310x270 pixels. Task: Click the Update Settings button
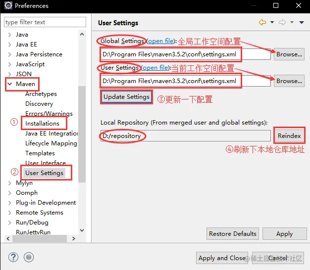(126, 97)
